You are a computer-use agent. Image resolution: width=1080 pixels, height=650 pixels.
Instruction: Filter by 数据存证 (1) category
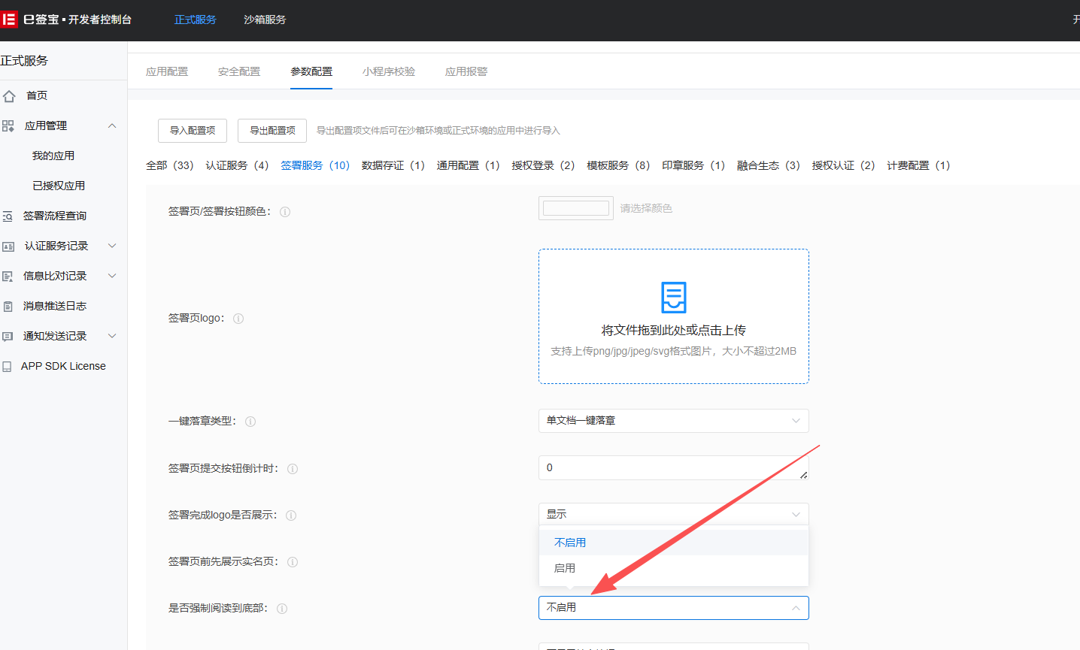click(393, 165)
